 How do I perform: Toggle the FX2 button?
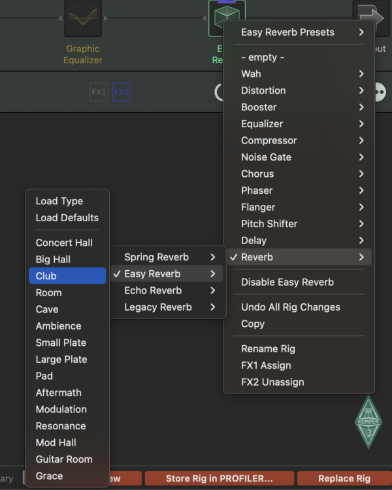click(x=122, y=92)
